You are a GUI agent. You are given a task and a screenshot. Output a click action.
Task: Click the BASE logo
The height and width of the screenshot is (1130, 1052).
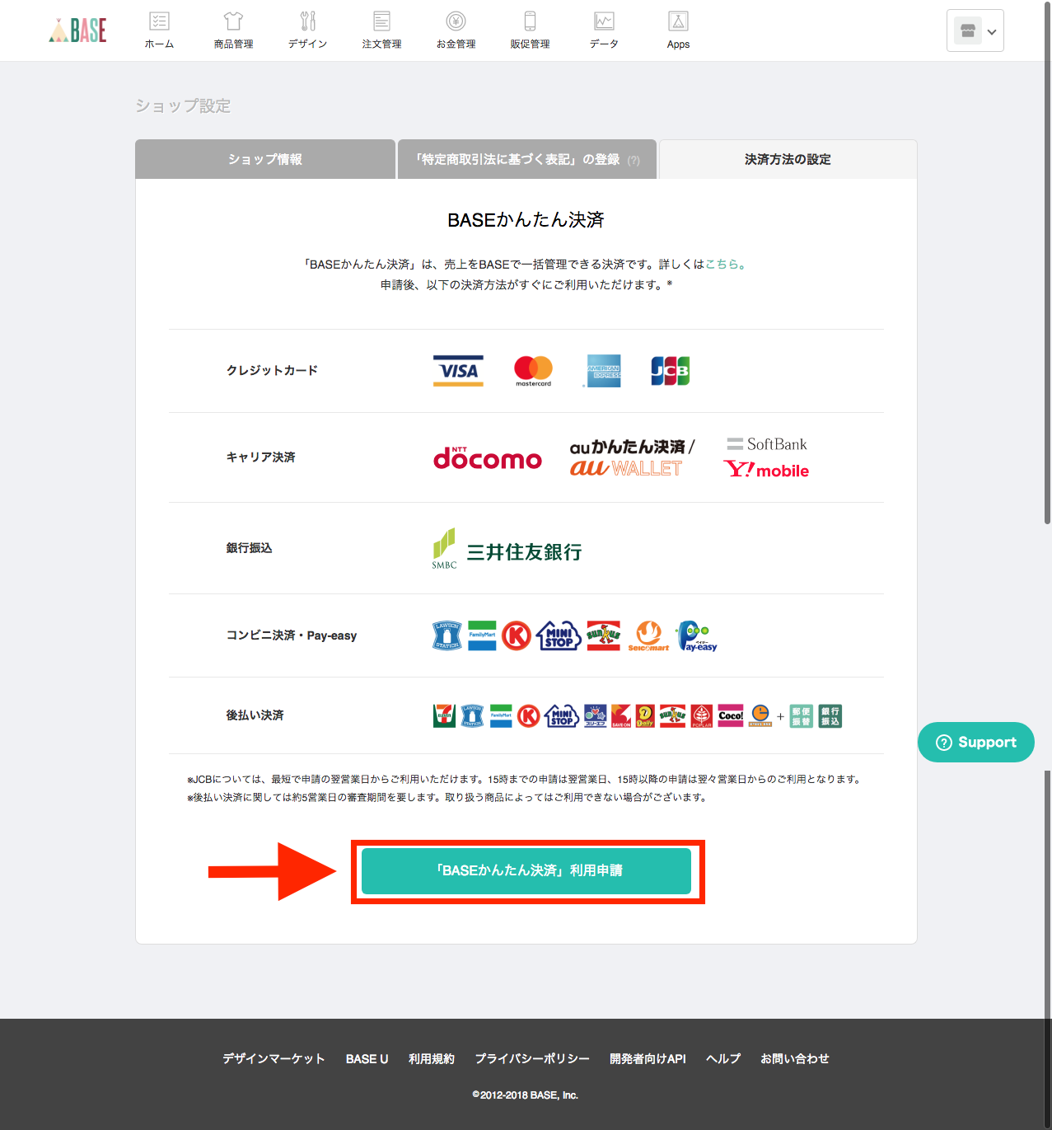point(78,30)
